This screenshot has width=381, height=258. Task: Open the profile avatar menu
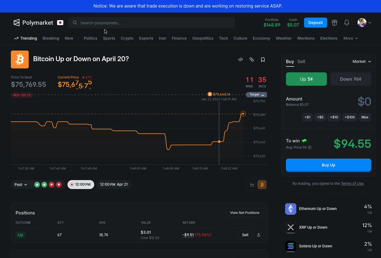click(x=364, y=23)
